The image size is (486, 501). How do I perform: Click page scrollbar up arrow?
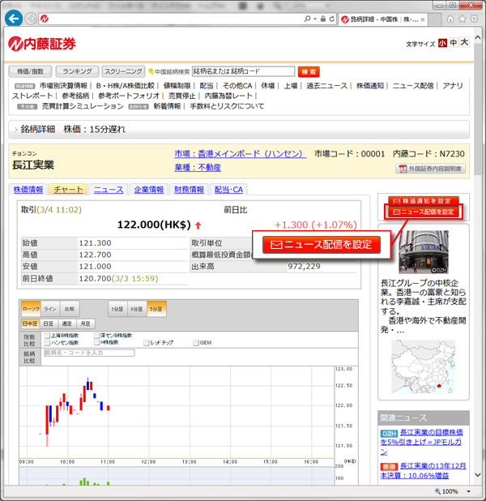478,37
